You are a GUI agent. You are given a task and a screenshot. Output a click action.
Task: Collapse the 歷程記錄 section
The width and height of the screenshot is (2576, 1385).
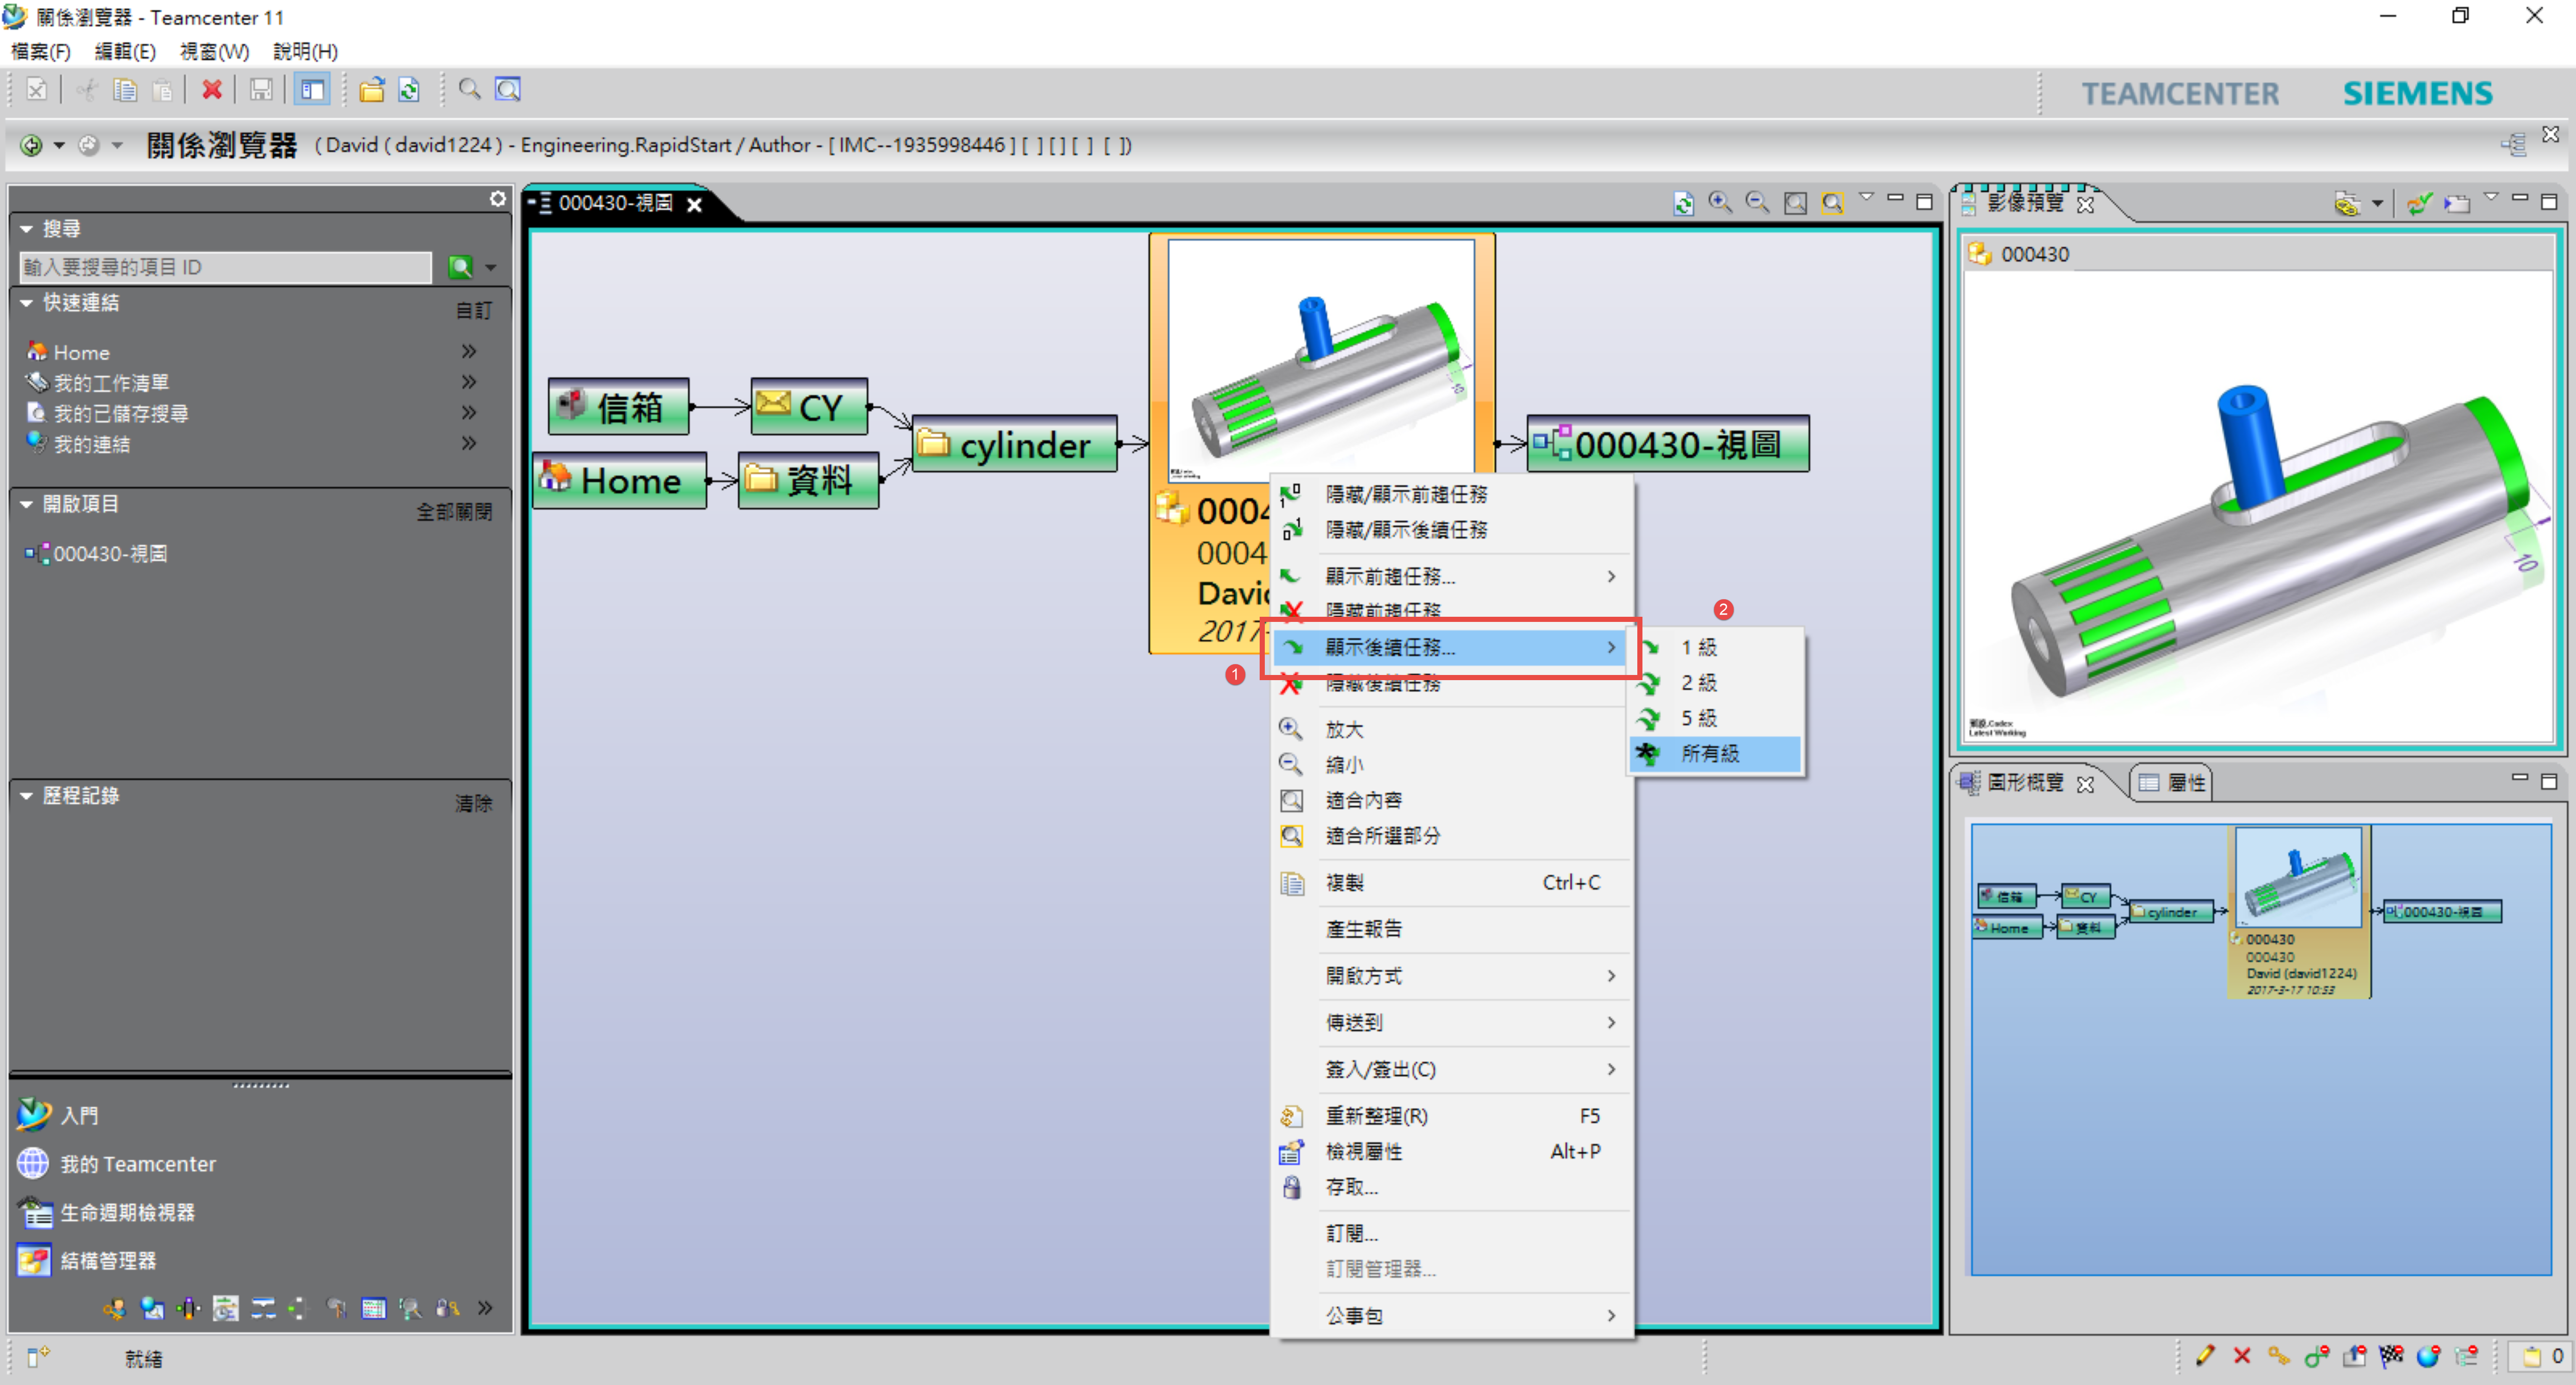(x=26, y=796)
